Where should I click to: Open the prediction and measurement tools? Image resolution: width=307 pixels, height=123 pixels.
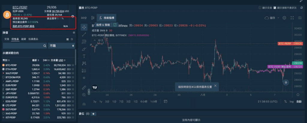pos(84,70)
